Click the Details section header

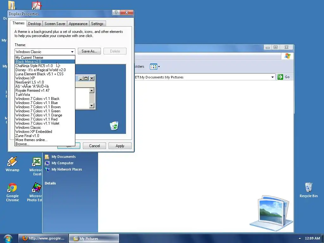coord(50,183)
